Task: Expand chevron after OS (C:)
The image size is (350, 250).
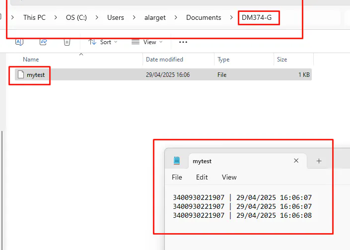Action: click(97, 17)
